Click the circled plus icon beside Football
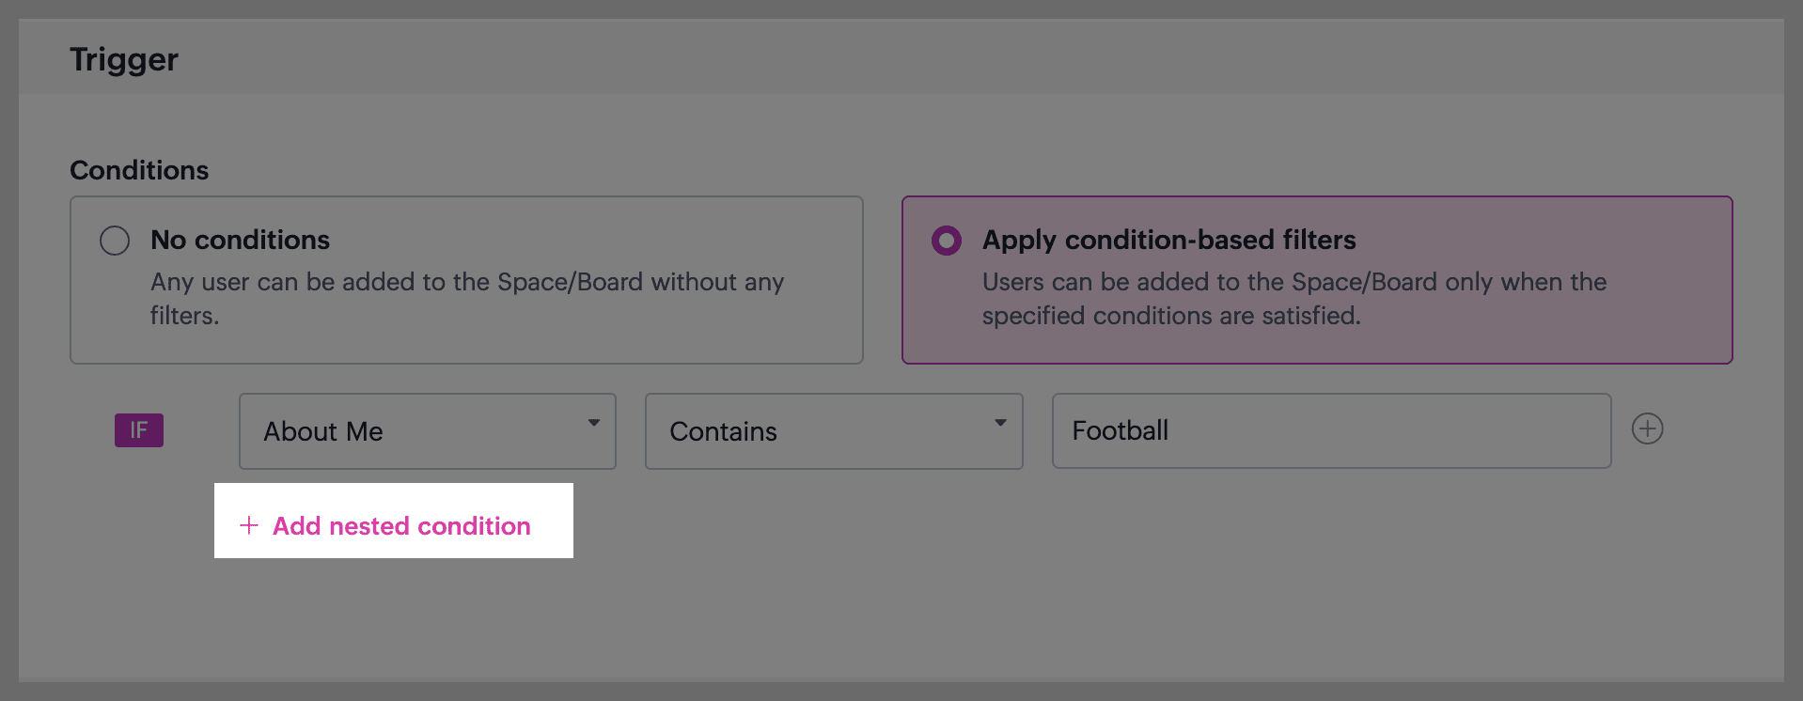This screenshot has height=701, width=1803. click(x=1647, y=429)
